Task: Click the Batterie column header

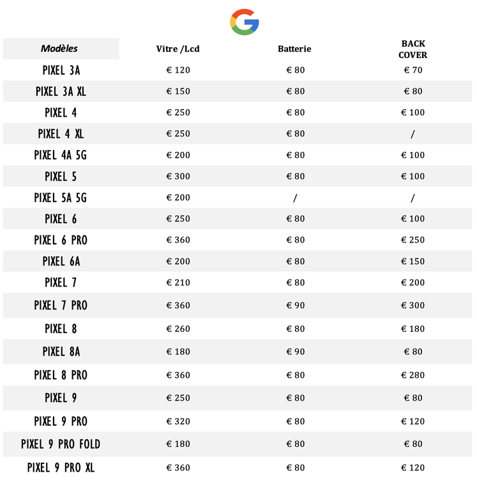Action: coord(294,49)
